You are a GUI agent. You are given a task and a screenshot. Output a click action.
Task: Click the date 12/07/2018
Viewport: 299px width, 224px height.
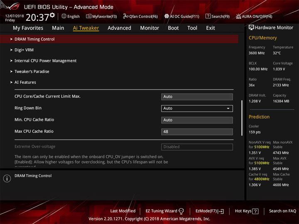pos(15,16)
